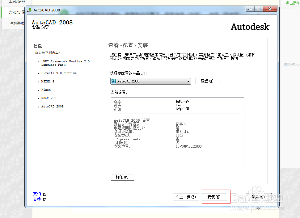The width and height of the screenshot is (300, 218).
Task: Click the Flash list item
Action: [x=46, y=90]
